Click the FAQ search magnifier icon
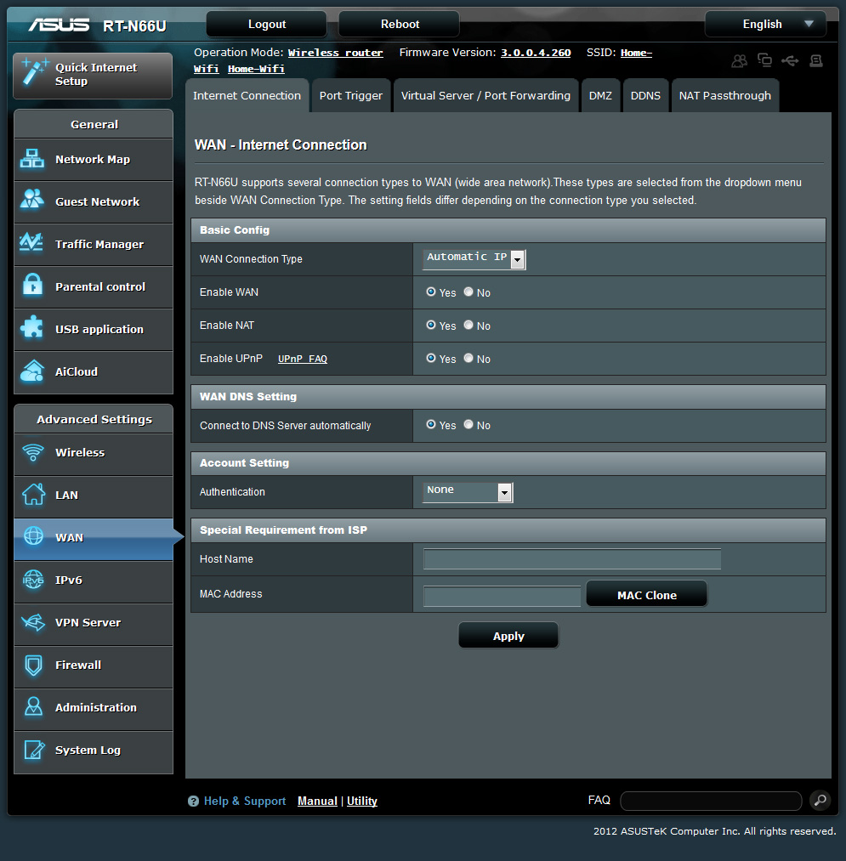The height and width of the screenshot is (861, 846). (x=820, y=801)
